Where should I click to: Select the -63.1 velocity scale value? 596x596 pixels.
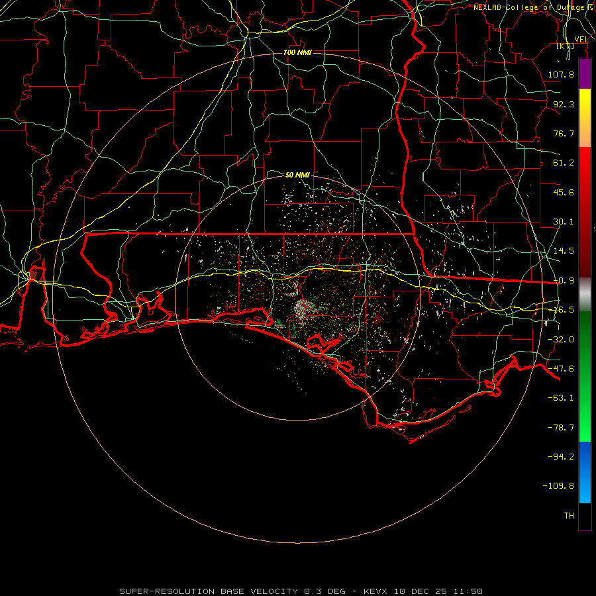(561, 398)
